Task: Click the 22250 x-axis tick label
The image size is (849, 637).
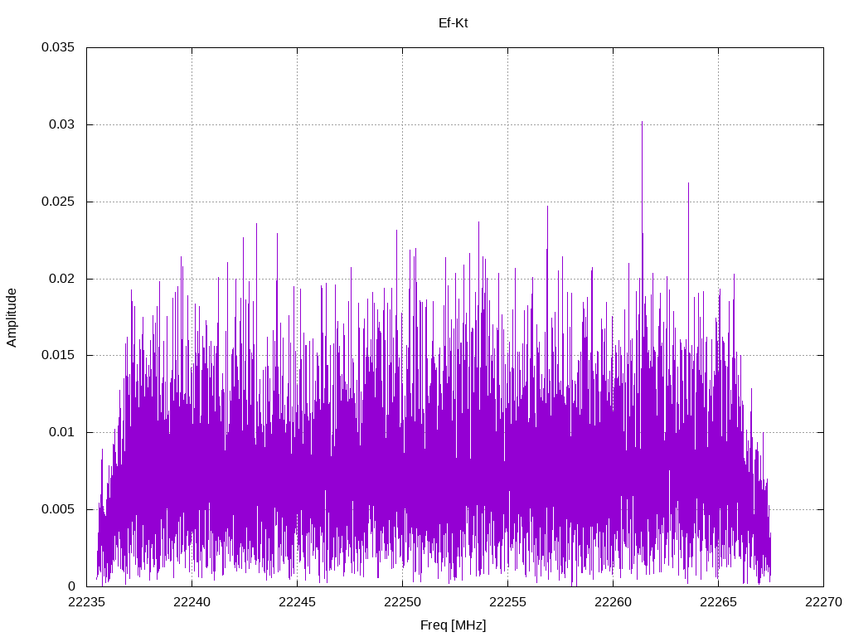Action: pos(402,602)
